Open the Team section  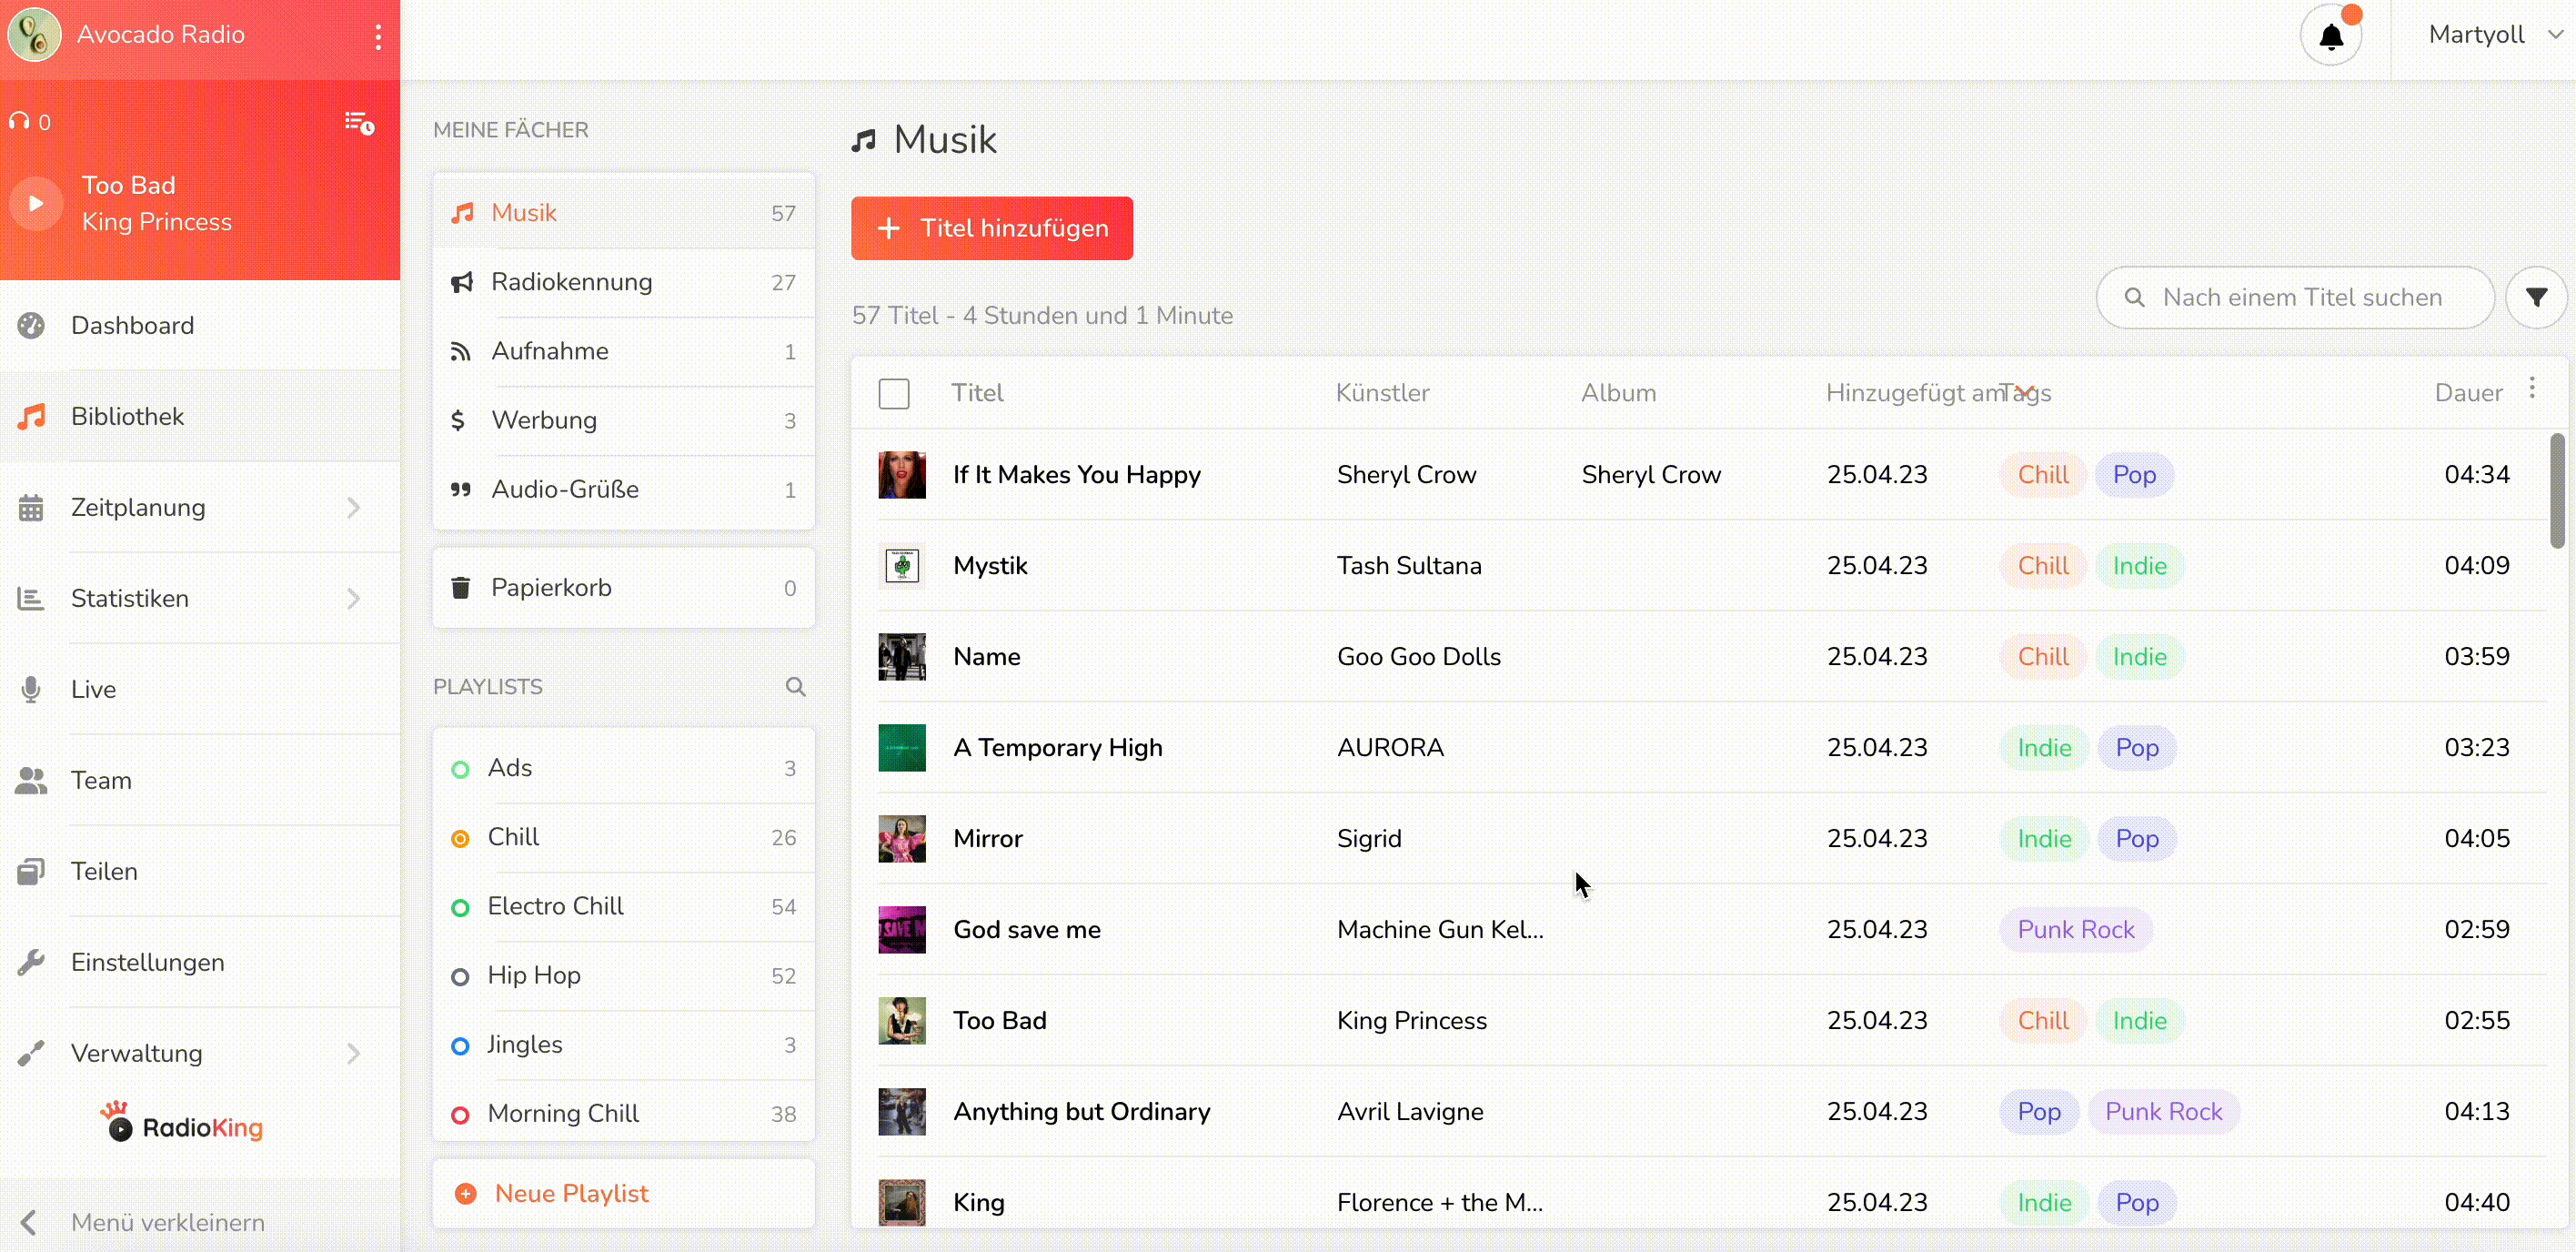(x=200, y=780)
